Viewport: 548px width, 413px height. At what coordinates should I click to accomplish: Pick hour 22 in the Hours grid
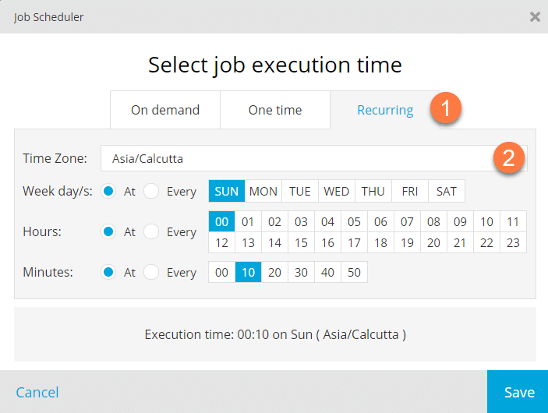[486, 242]
